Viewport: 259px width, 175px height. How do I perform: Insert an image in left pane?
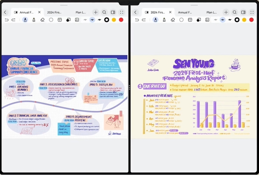[x=77, y=20]
